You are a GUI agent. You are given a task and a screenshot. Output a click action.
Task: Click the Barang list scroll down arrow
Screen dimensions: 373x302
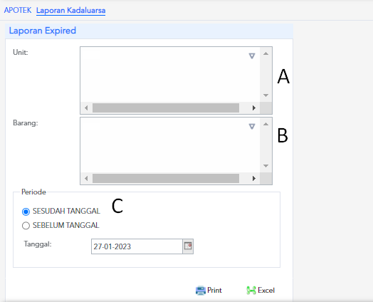point(266,166)
